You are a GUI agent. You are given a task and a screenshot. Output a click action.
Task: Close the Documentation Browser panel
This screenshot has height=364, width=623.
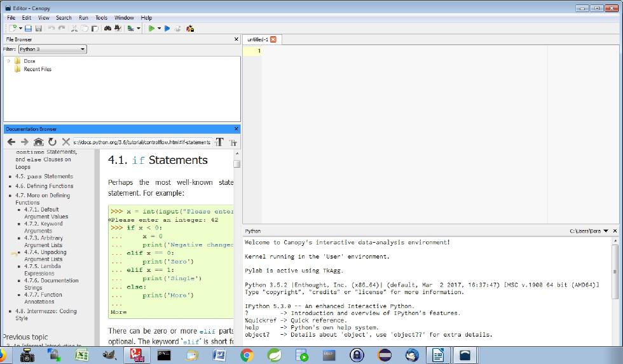click(x=236, y=128)
